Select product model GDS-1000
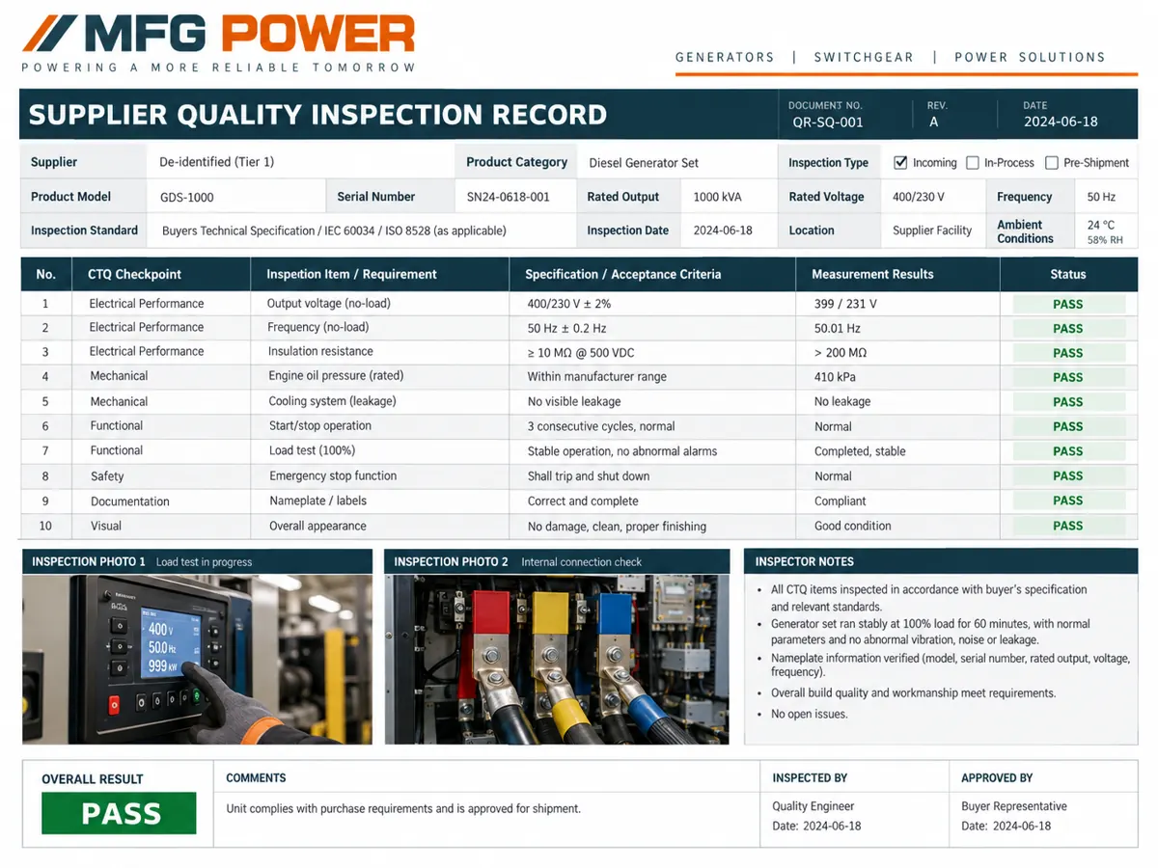This screenshot has height=868, width=1158. click(x=187, y=197)
